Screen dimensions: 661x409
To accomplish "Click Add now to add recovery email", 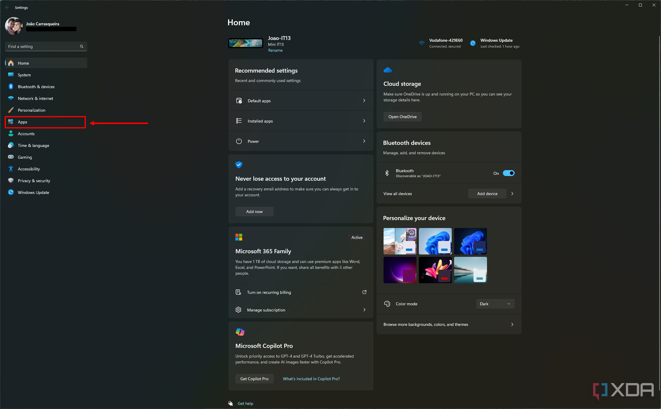I will [255, 211].
